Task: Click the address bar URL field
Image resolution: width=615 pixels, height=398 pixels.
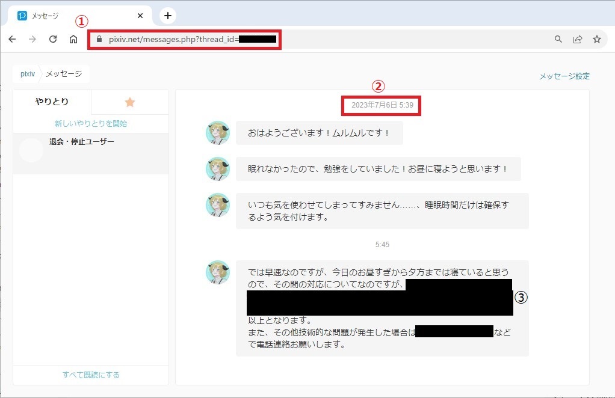Action: 361,39
